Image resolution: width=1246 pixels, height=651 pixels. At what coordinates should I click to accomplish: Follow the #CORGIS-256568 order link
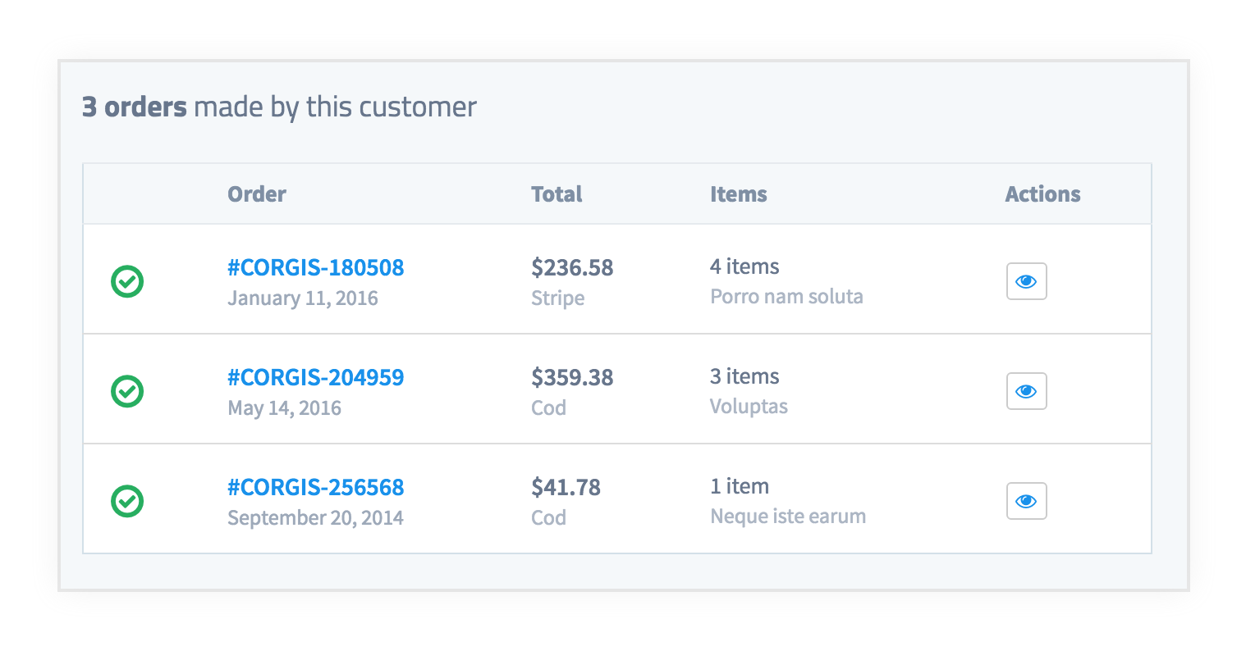(316, 487)
